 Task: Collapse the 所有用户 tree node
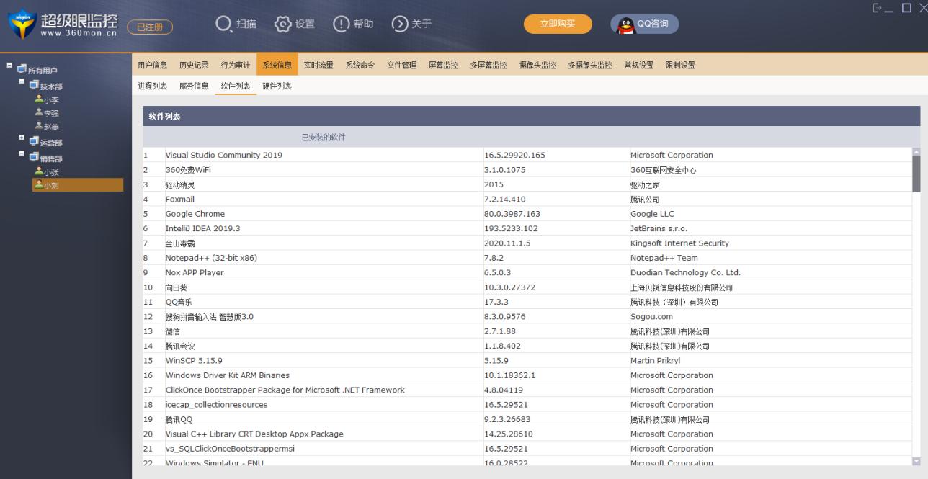click(9, 67)
